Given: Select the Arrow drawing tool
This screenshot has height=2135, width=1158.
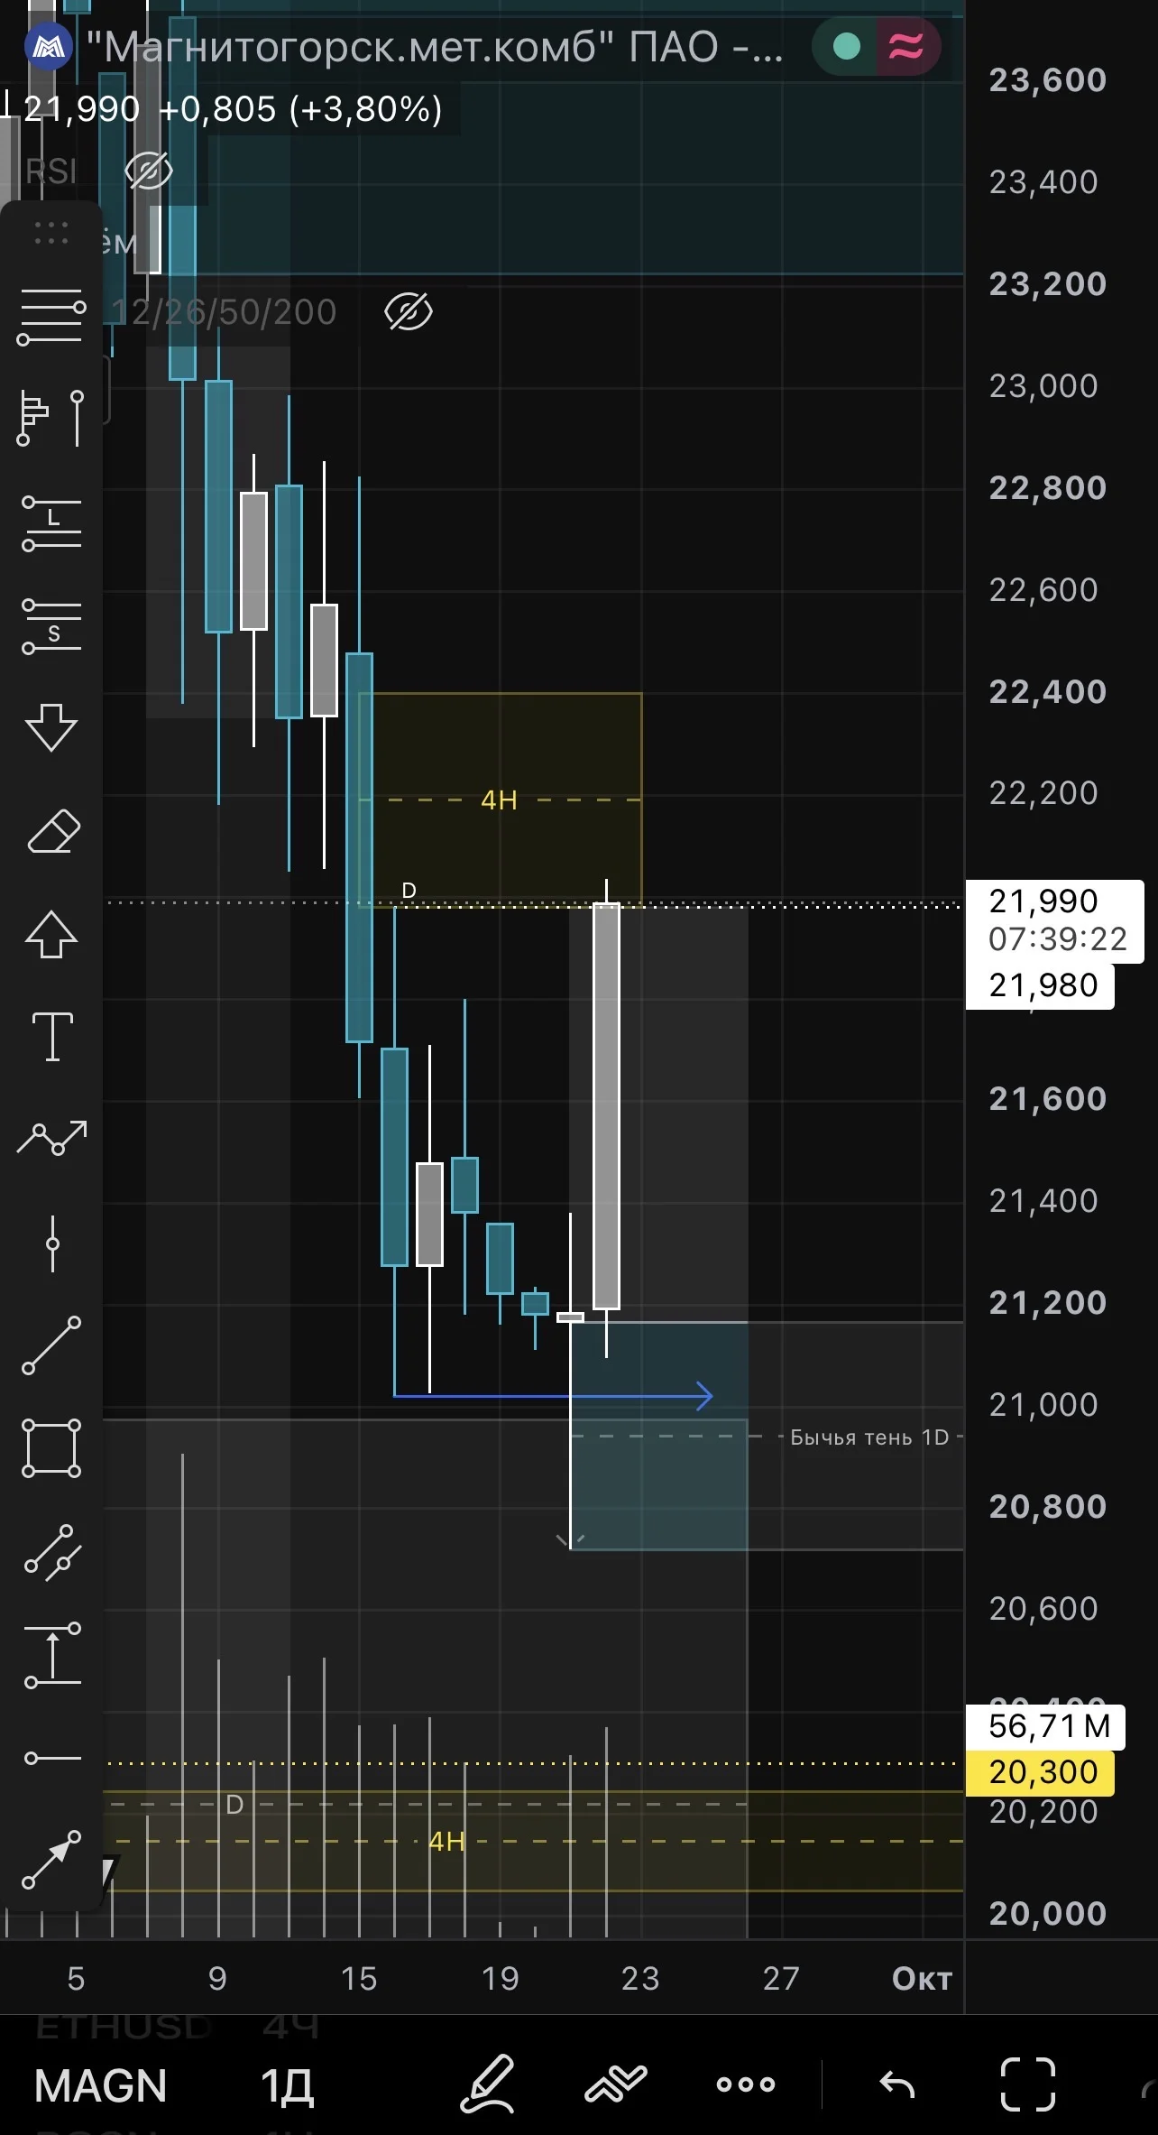Looking at the screenshot, I should [x=51, y=1860].
